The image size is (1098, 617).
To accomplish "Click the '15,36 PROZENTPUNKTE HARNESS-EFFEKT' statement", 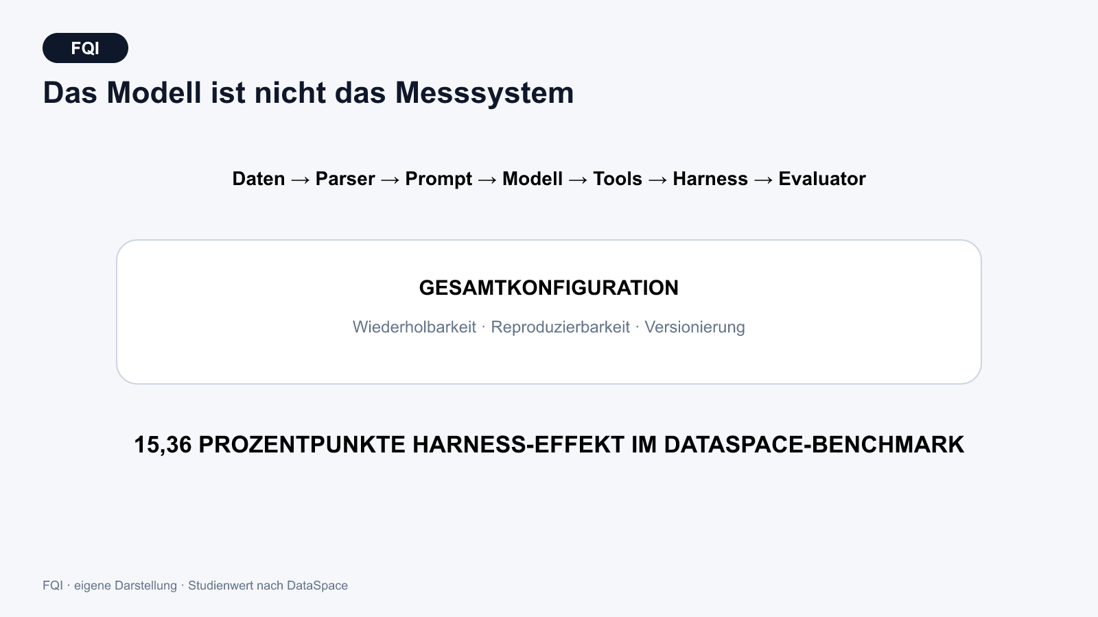I will [549, 445].
